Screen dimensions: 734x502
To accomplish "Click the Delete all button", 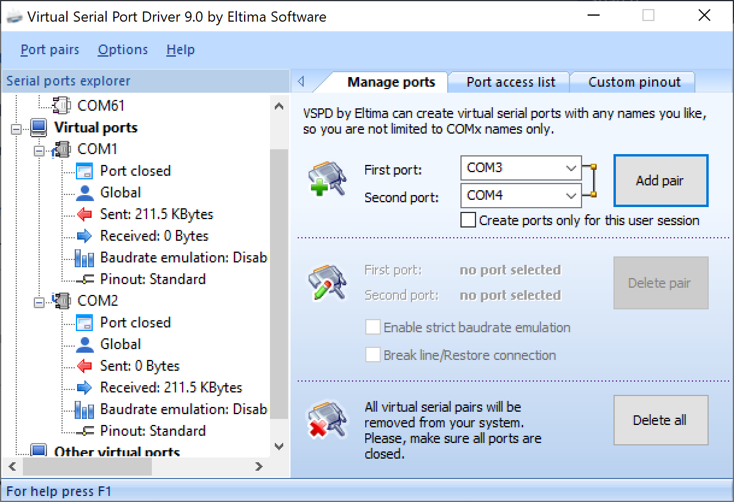I will click(x=660, y=420).
